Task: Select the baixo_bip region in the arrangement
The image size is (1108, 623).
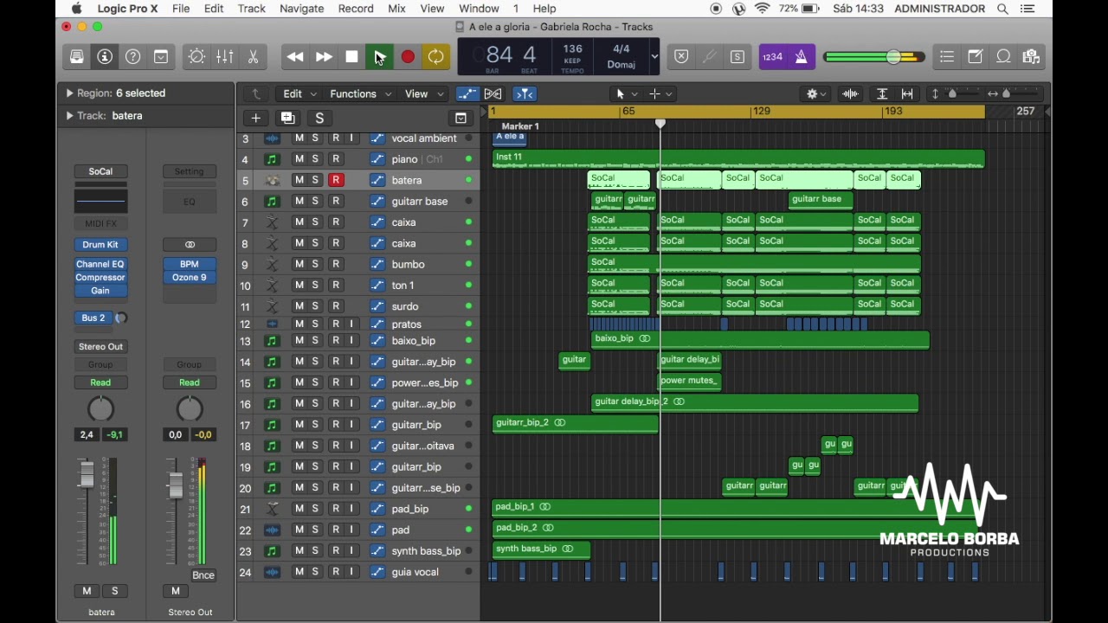Action: (x=760, y=340)
